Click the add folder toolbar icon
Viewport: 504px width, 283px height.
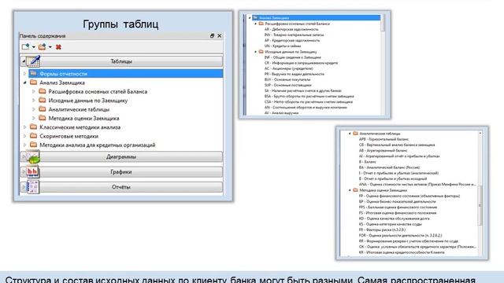[x=42, y=47]
